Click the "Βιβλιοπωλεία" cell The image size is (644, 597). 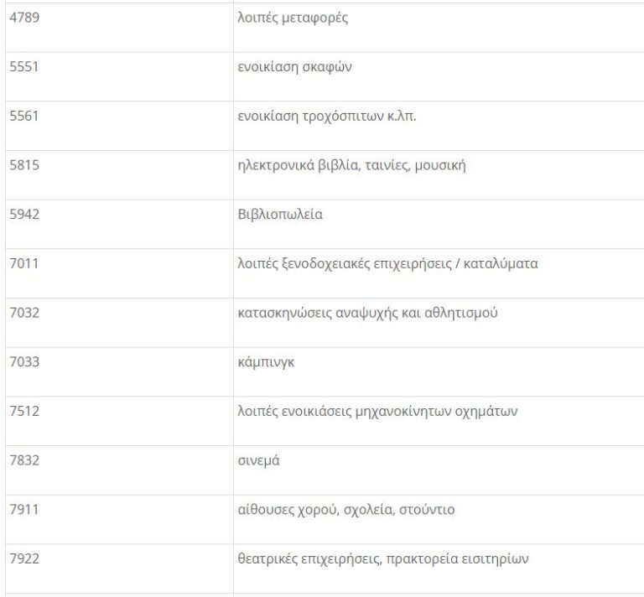pos(280,215)
